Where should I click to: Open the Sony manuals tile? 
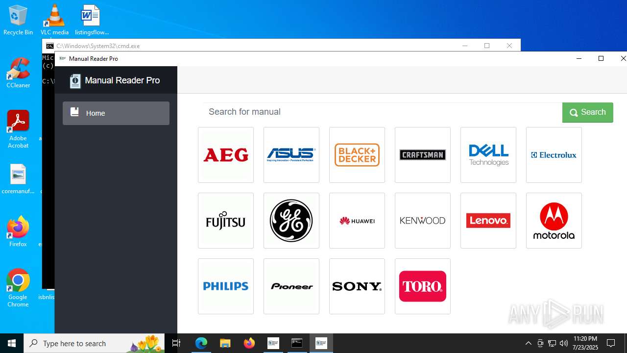(x=357, y=286)
